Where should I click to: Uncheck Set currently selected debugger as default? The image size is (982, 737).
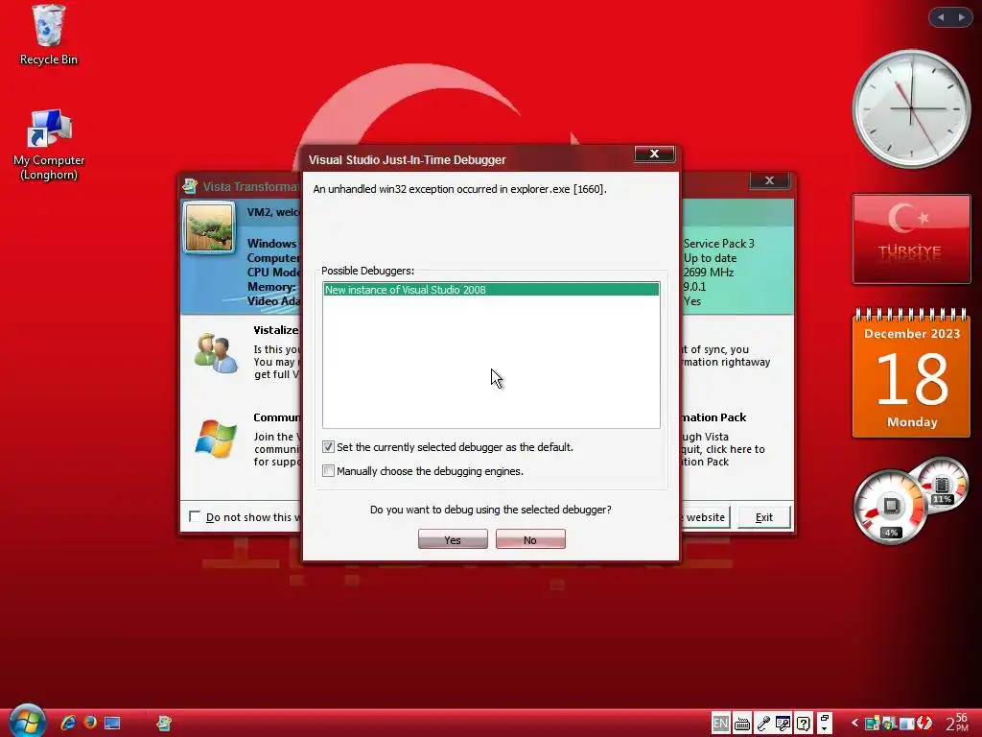(x=328, y=447)
